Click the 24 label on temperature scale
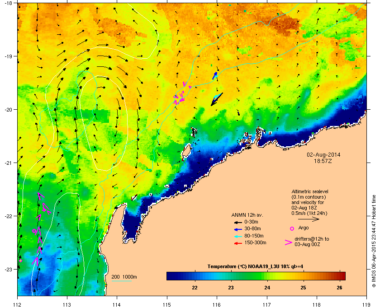The width and height of the screenshot is (380, 307). coord(267,288)
